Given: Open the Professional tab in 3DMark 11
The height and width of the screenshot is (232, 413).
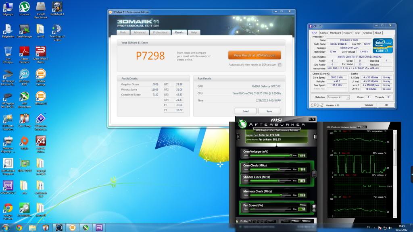Looking at the screenshot, I should coord(160,32).
